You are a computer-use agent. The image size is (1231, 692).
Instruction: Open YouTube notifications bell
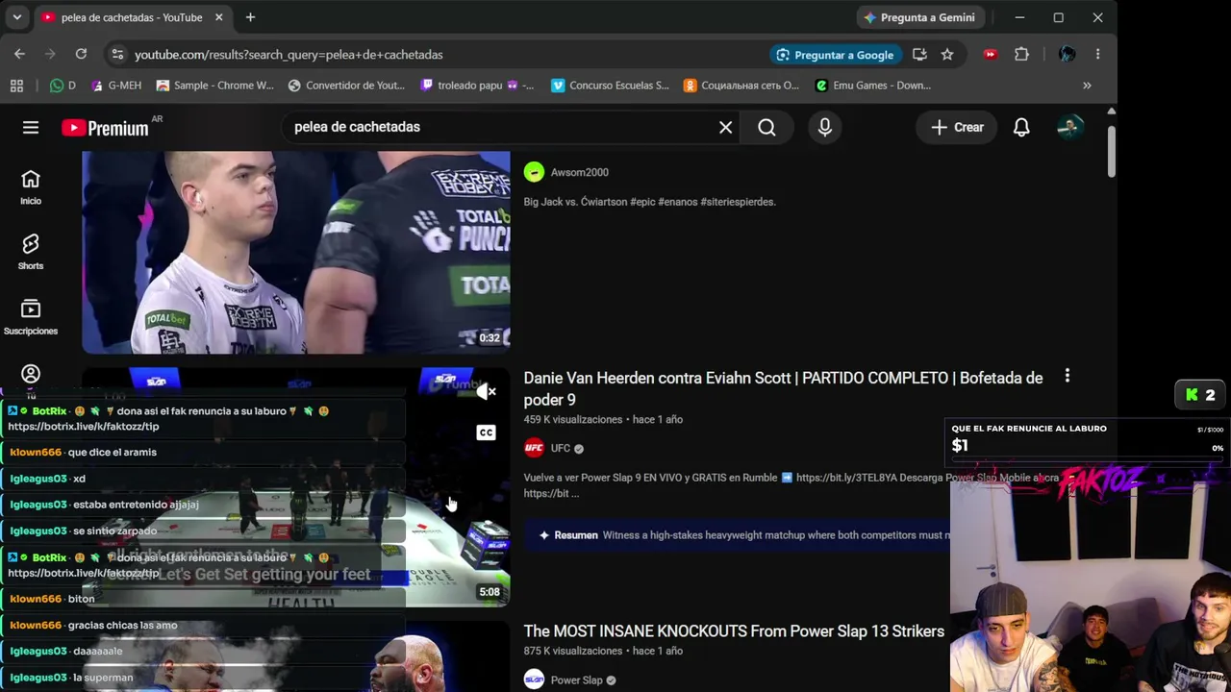tap(1021, 127)
